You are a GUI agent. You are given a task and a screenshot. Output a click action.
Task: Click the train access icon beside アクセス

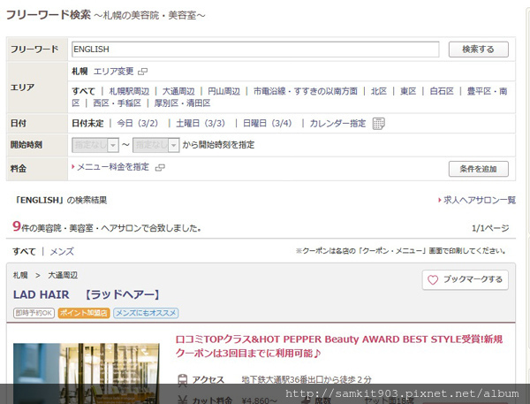(x=183, y=380)
